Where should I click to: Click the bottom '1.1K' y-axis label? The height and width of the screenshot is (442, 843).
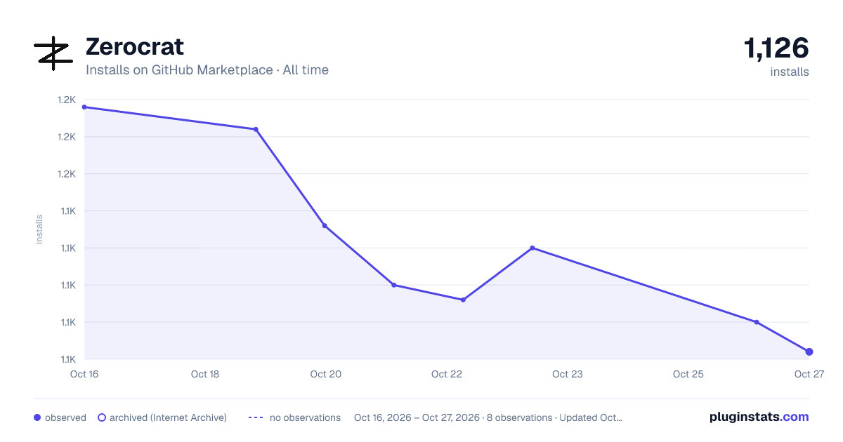67,359
